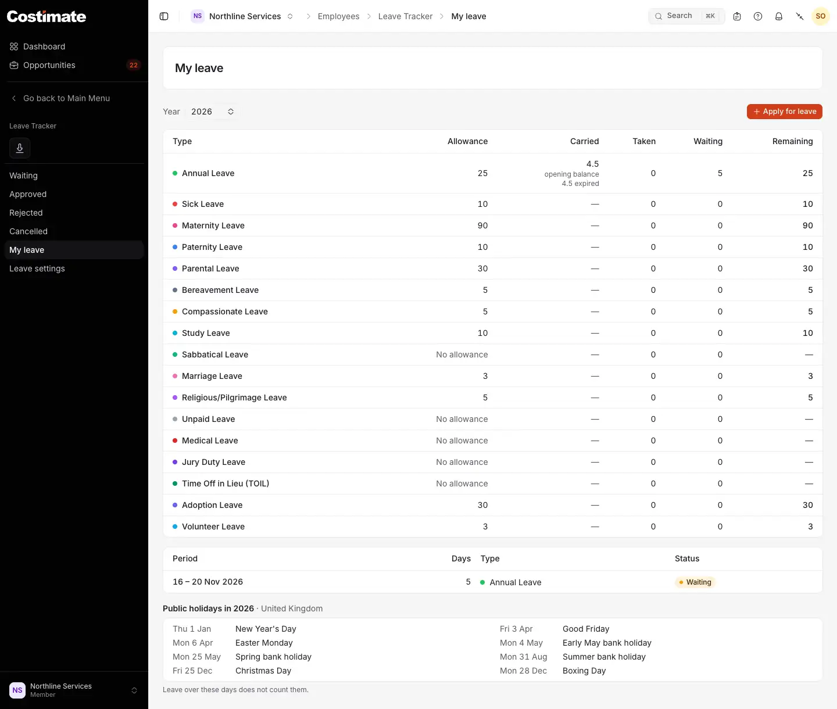Click the download icon under Leave Tracker
The image size is (837, 709).
(x=20, y=148)
